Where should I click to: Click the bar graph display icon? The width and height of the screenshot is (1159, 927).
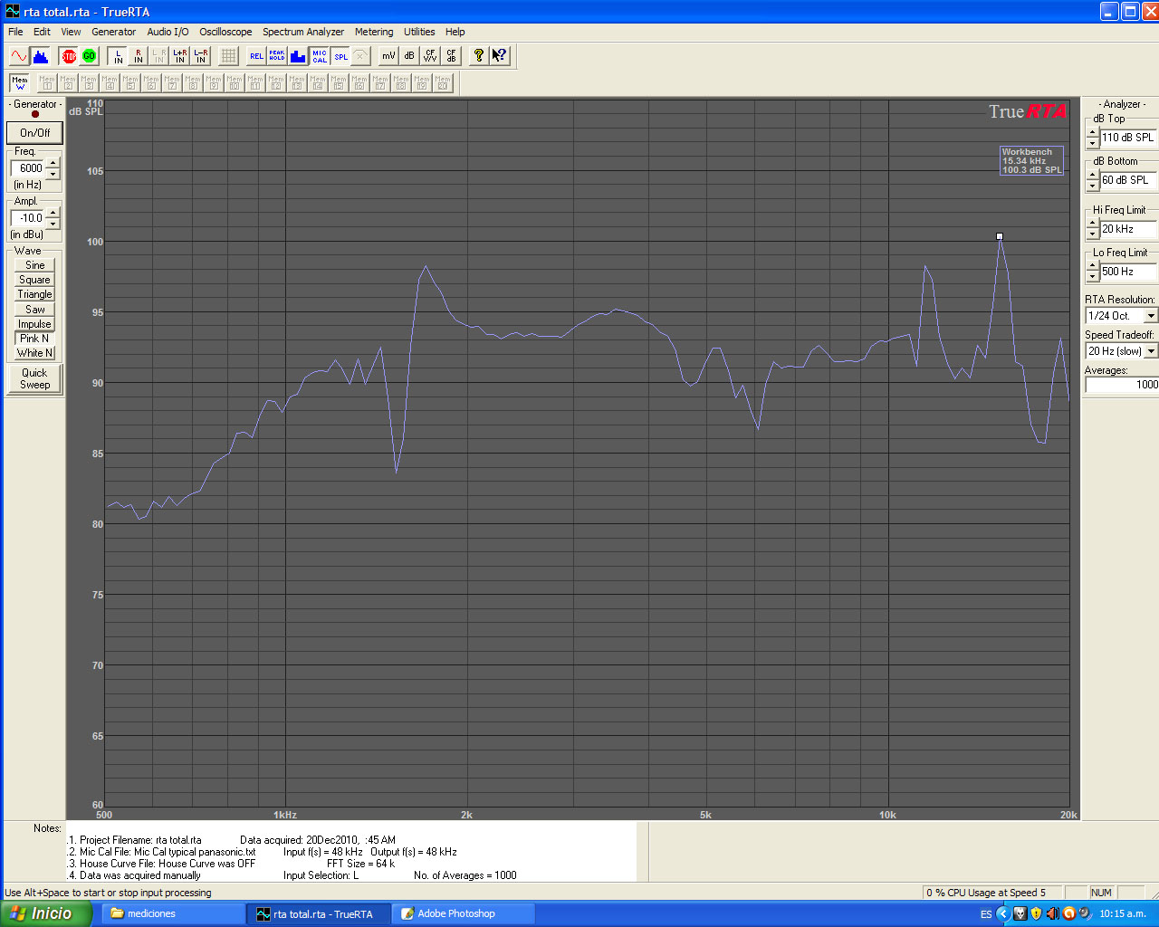298,56
